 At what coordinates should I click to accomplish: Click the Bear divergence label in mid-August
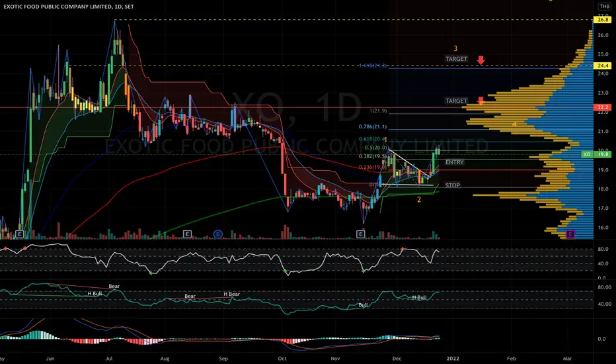(x=190, y=296)
